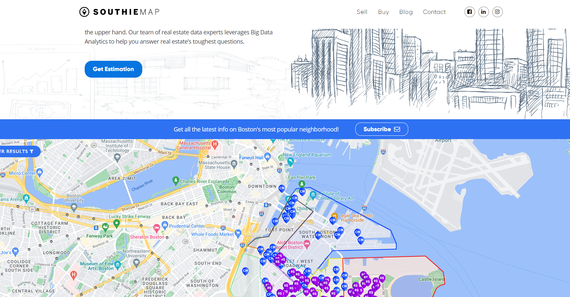Click the Sheraton Boston hotel pin
570x297 pixels.
pos(157,228)
